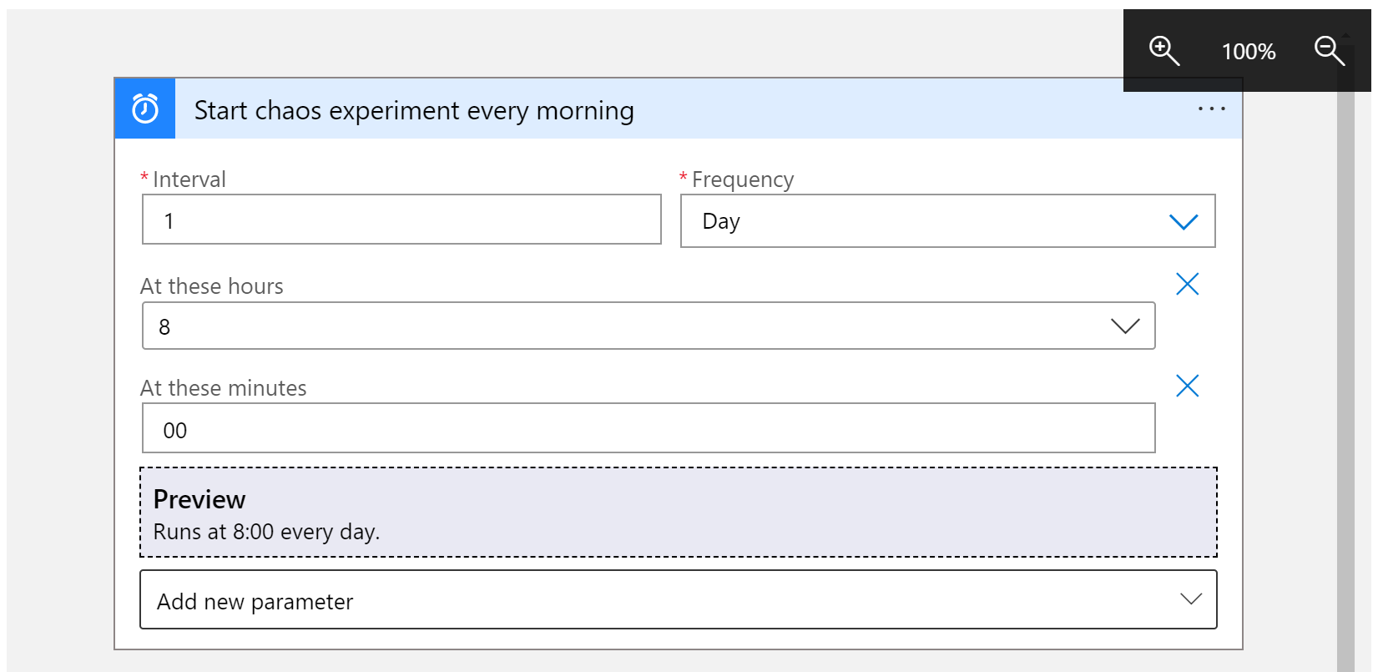Expand the chevron on the hours selector

(x=1125, y=326)
